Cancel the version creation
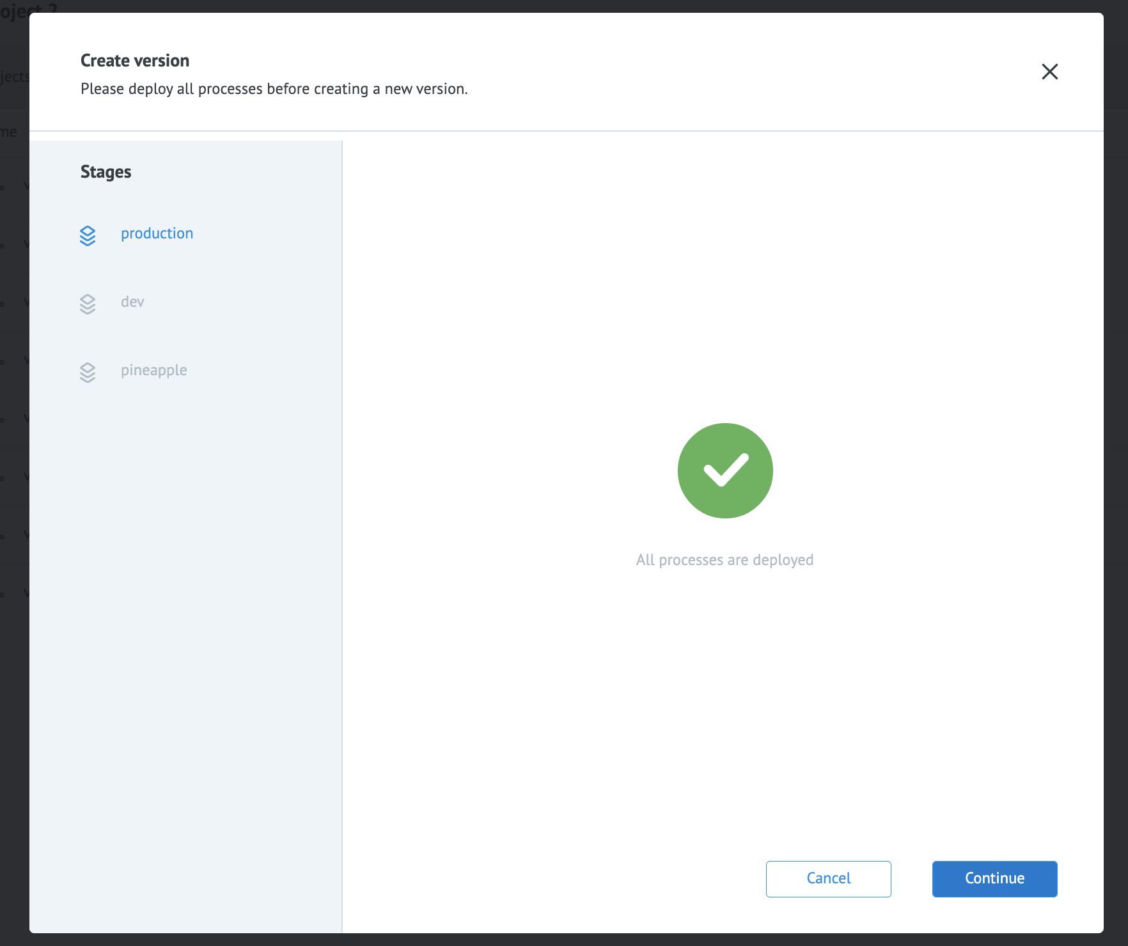This screenshot has height=946, width=1128. [828, 878]
